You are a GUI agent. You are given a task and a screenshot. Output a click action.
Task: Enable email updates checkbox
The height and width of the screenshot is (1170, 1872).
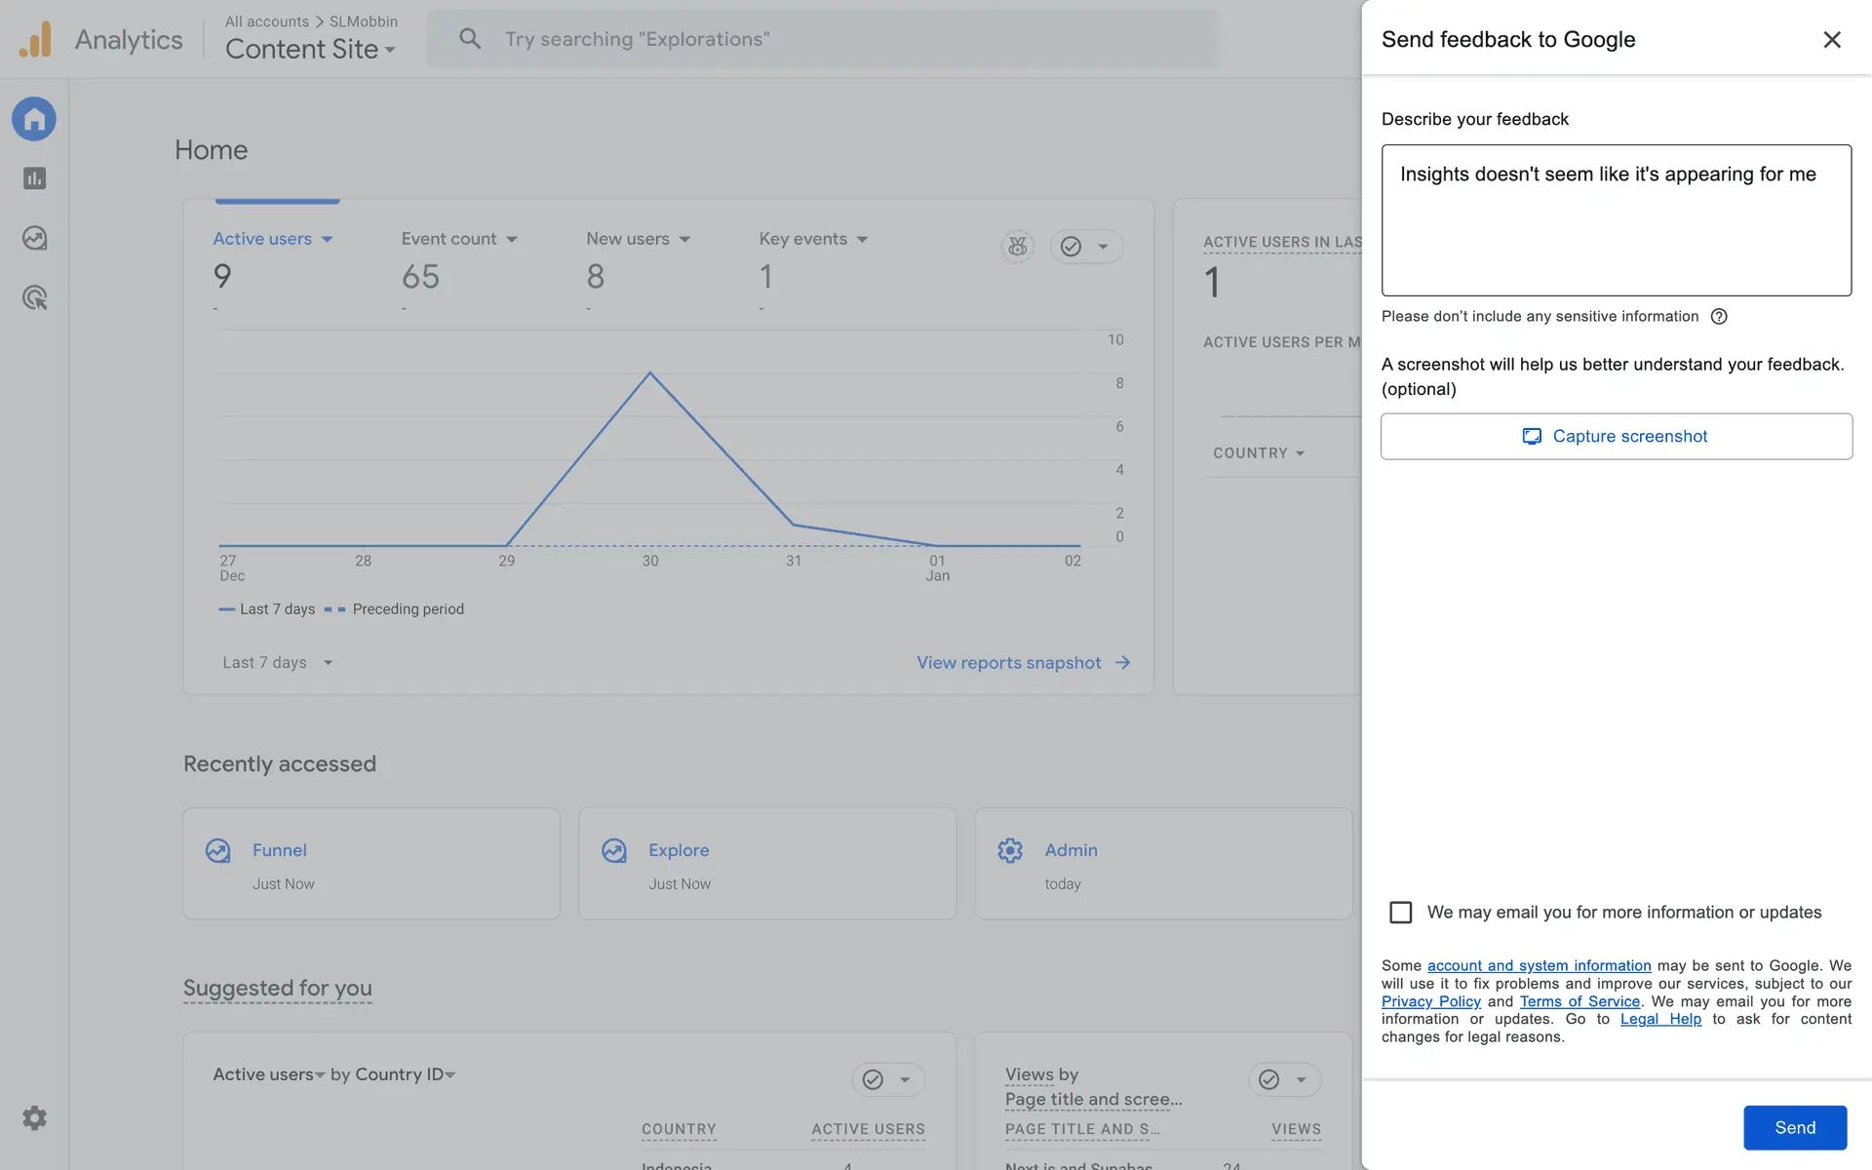[x=1400, y=912]
